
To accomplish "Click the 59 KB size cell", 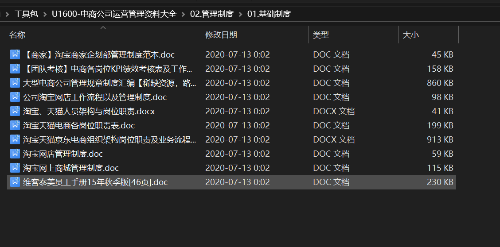I will 442,154.
